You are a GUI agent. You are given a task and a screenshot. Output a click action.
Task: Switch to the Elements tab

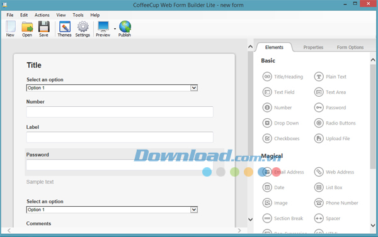(x=274, y=47)
